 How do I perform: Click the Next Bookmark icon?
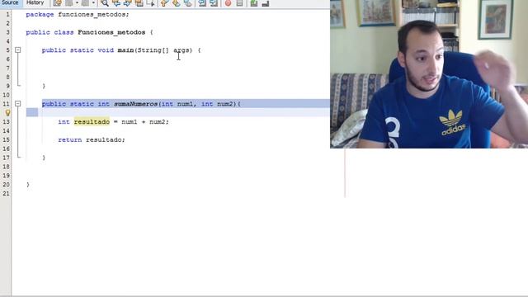[176, 3]
